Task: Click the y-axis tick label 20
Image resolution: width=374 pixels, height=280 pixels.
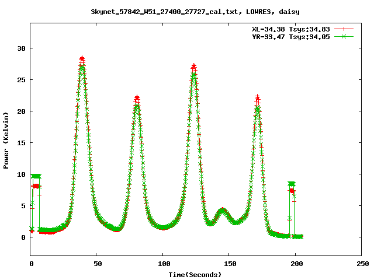Action: 21,111
